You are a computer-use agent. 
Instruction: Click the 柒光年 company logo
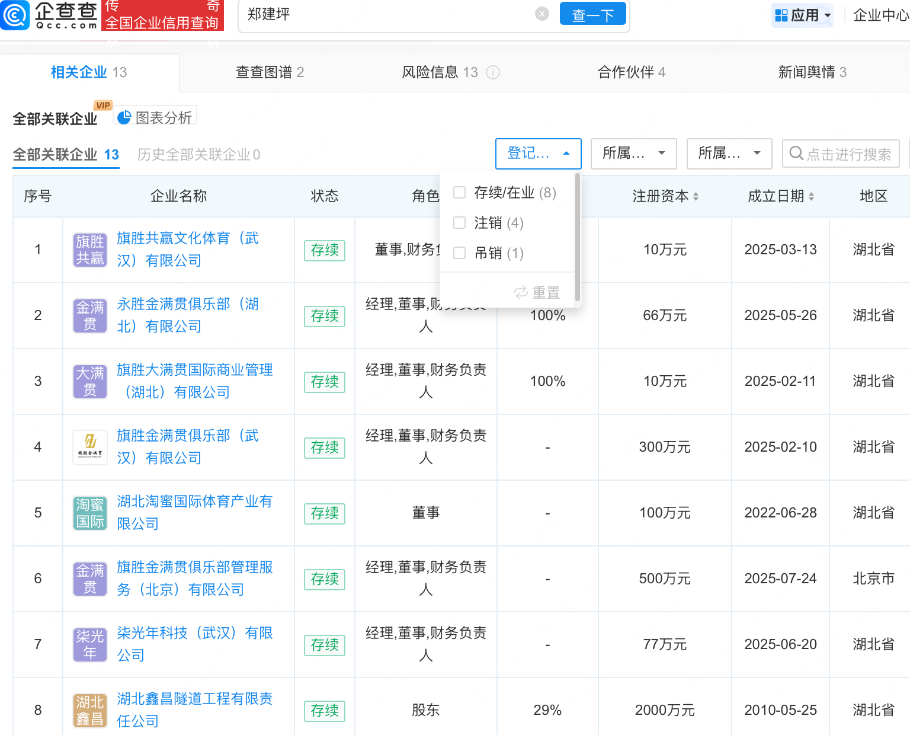pos(90,645)
